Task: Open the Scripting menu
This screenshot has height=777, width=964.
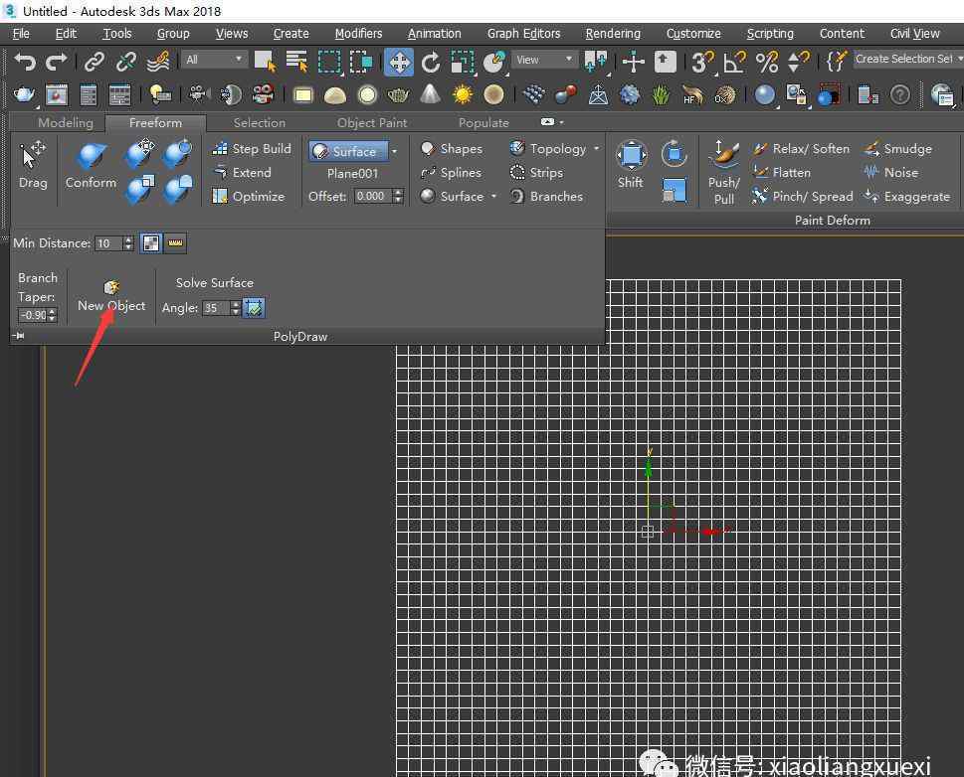Action: click(x=770, y=33)
